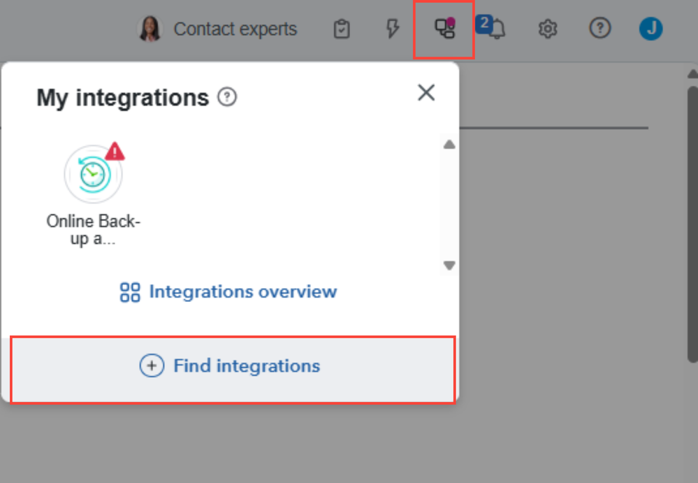Click the expert profile photo
Image resolution: width=698 pixels, height=483 pixels.
tap(149, 29)
